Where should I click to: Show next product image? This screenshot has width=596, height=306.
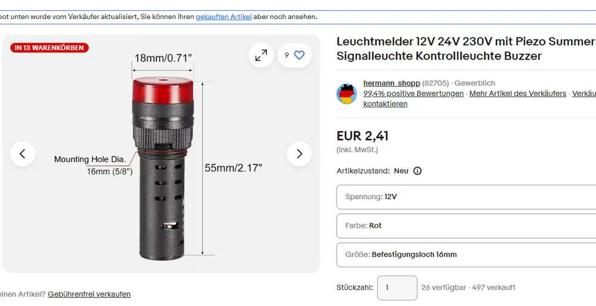coord(299,154)
